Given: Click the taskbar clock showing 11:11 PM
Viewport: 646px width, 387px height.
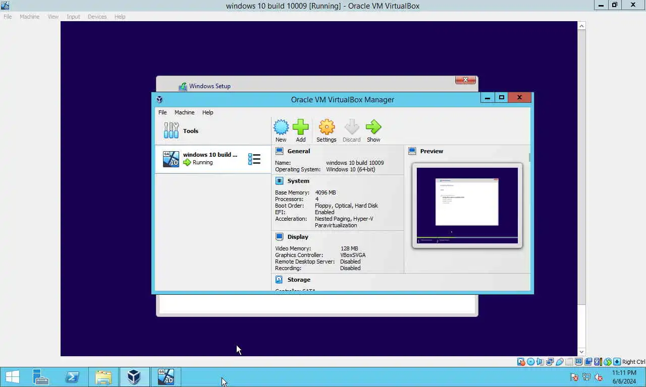Looking at the screenshot, I should click(x=624, y=373).
